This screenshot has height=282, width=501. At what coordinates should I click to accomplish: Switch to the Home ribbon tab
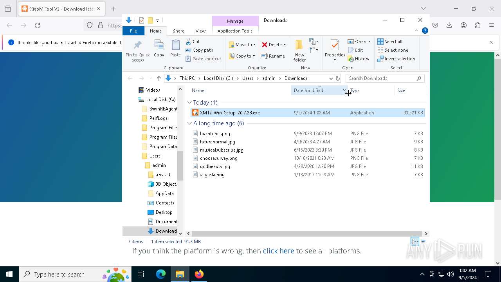[x=155, y=31]
